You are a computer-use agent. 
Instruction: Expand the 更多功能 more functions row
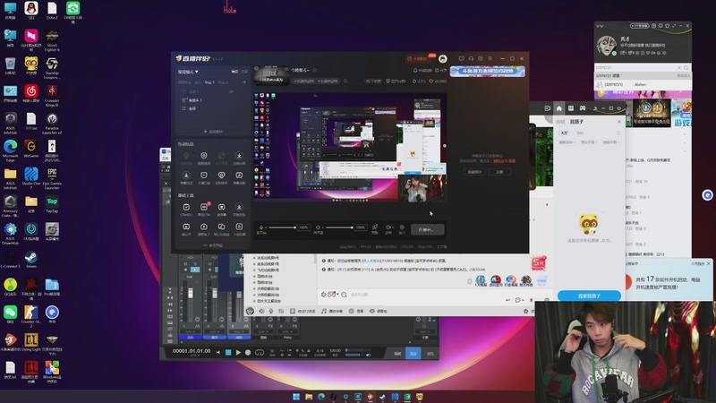click(213, 245)
